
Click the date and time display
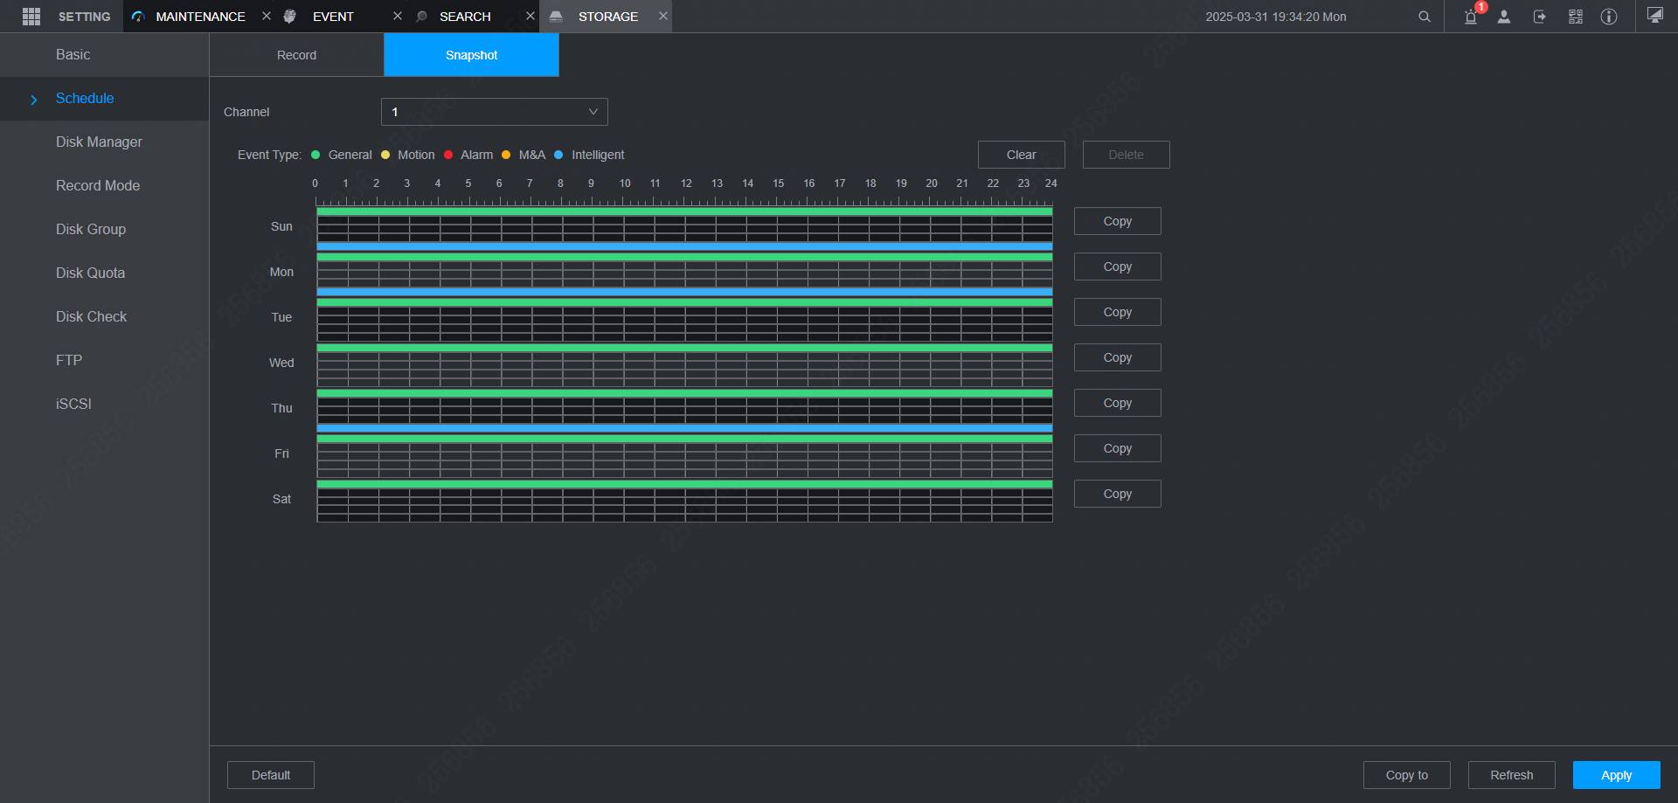pos(1276,17)
